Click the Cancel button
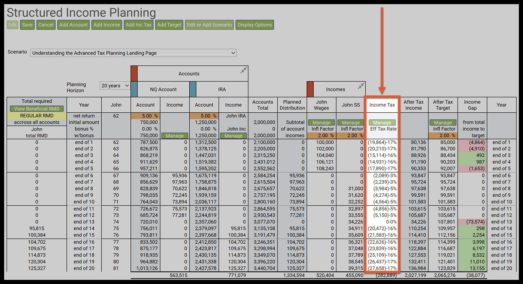The image size is (523, 284). pos(46,25)
